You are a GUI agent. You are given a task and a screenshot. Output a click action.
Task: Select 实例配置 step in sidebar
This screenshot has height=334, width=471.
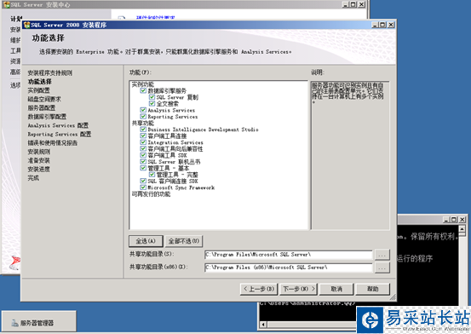(38, 90)
